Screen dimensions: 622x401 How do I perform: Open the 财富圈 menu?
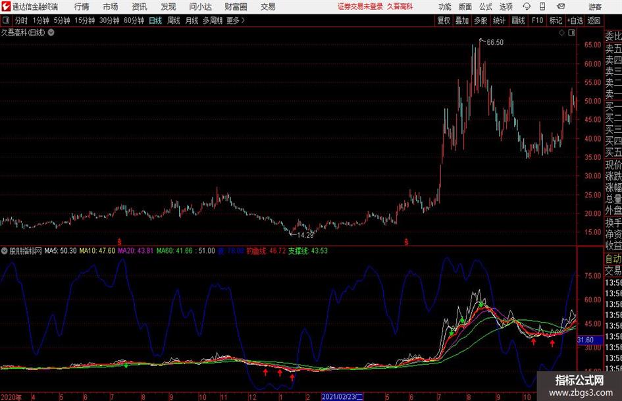(236, 7)
